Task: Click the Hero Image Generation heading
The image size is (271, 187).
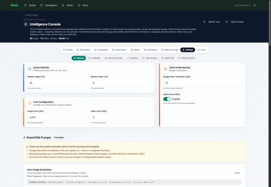Action: click(39, 169)
